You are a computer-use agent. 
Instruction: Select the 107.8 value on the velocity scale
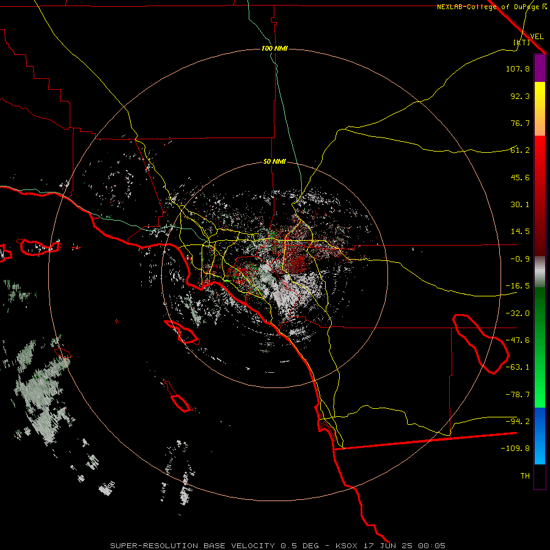(518, 68)
